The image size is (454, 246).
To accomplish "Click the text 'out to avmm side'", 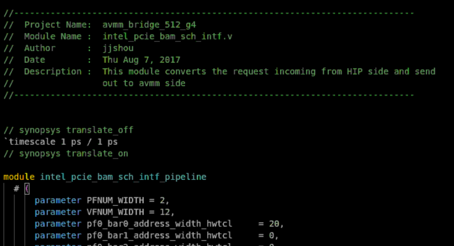I will pyautogui.click(x=144, y=83).
